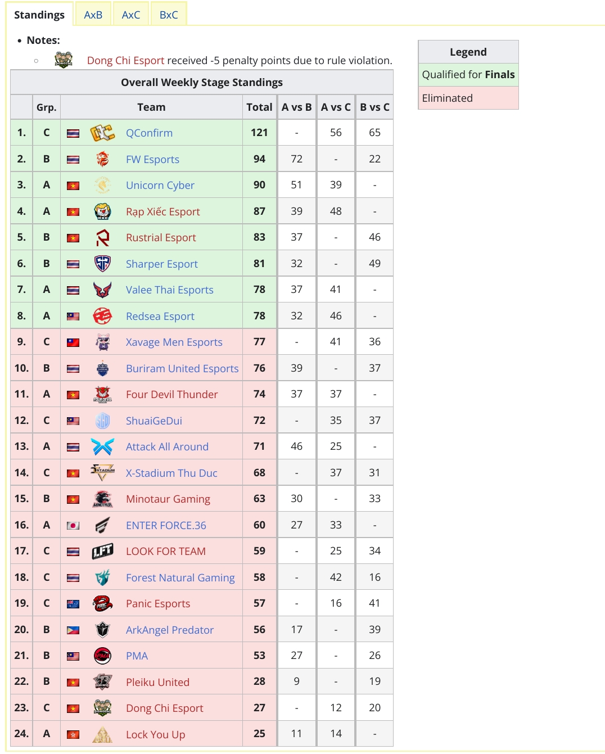Switch to the AxB tab
605x754 pixels.
click(x=93, y=15)
